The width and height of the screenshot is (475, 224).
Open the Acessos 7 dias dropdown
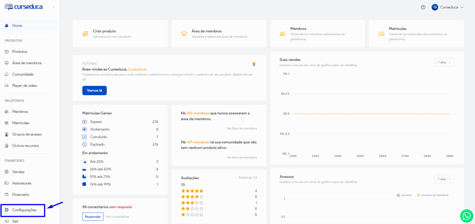click(x=444, y=179)
